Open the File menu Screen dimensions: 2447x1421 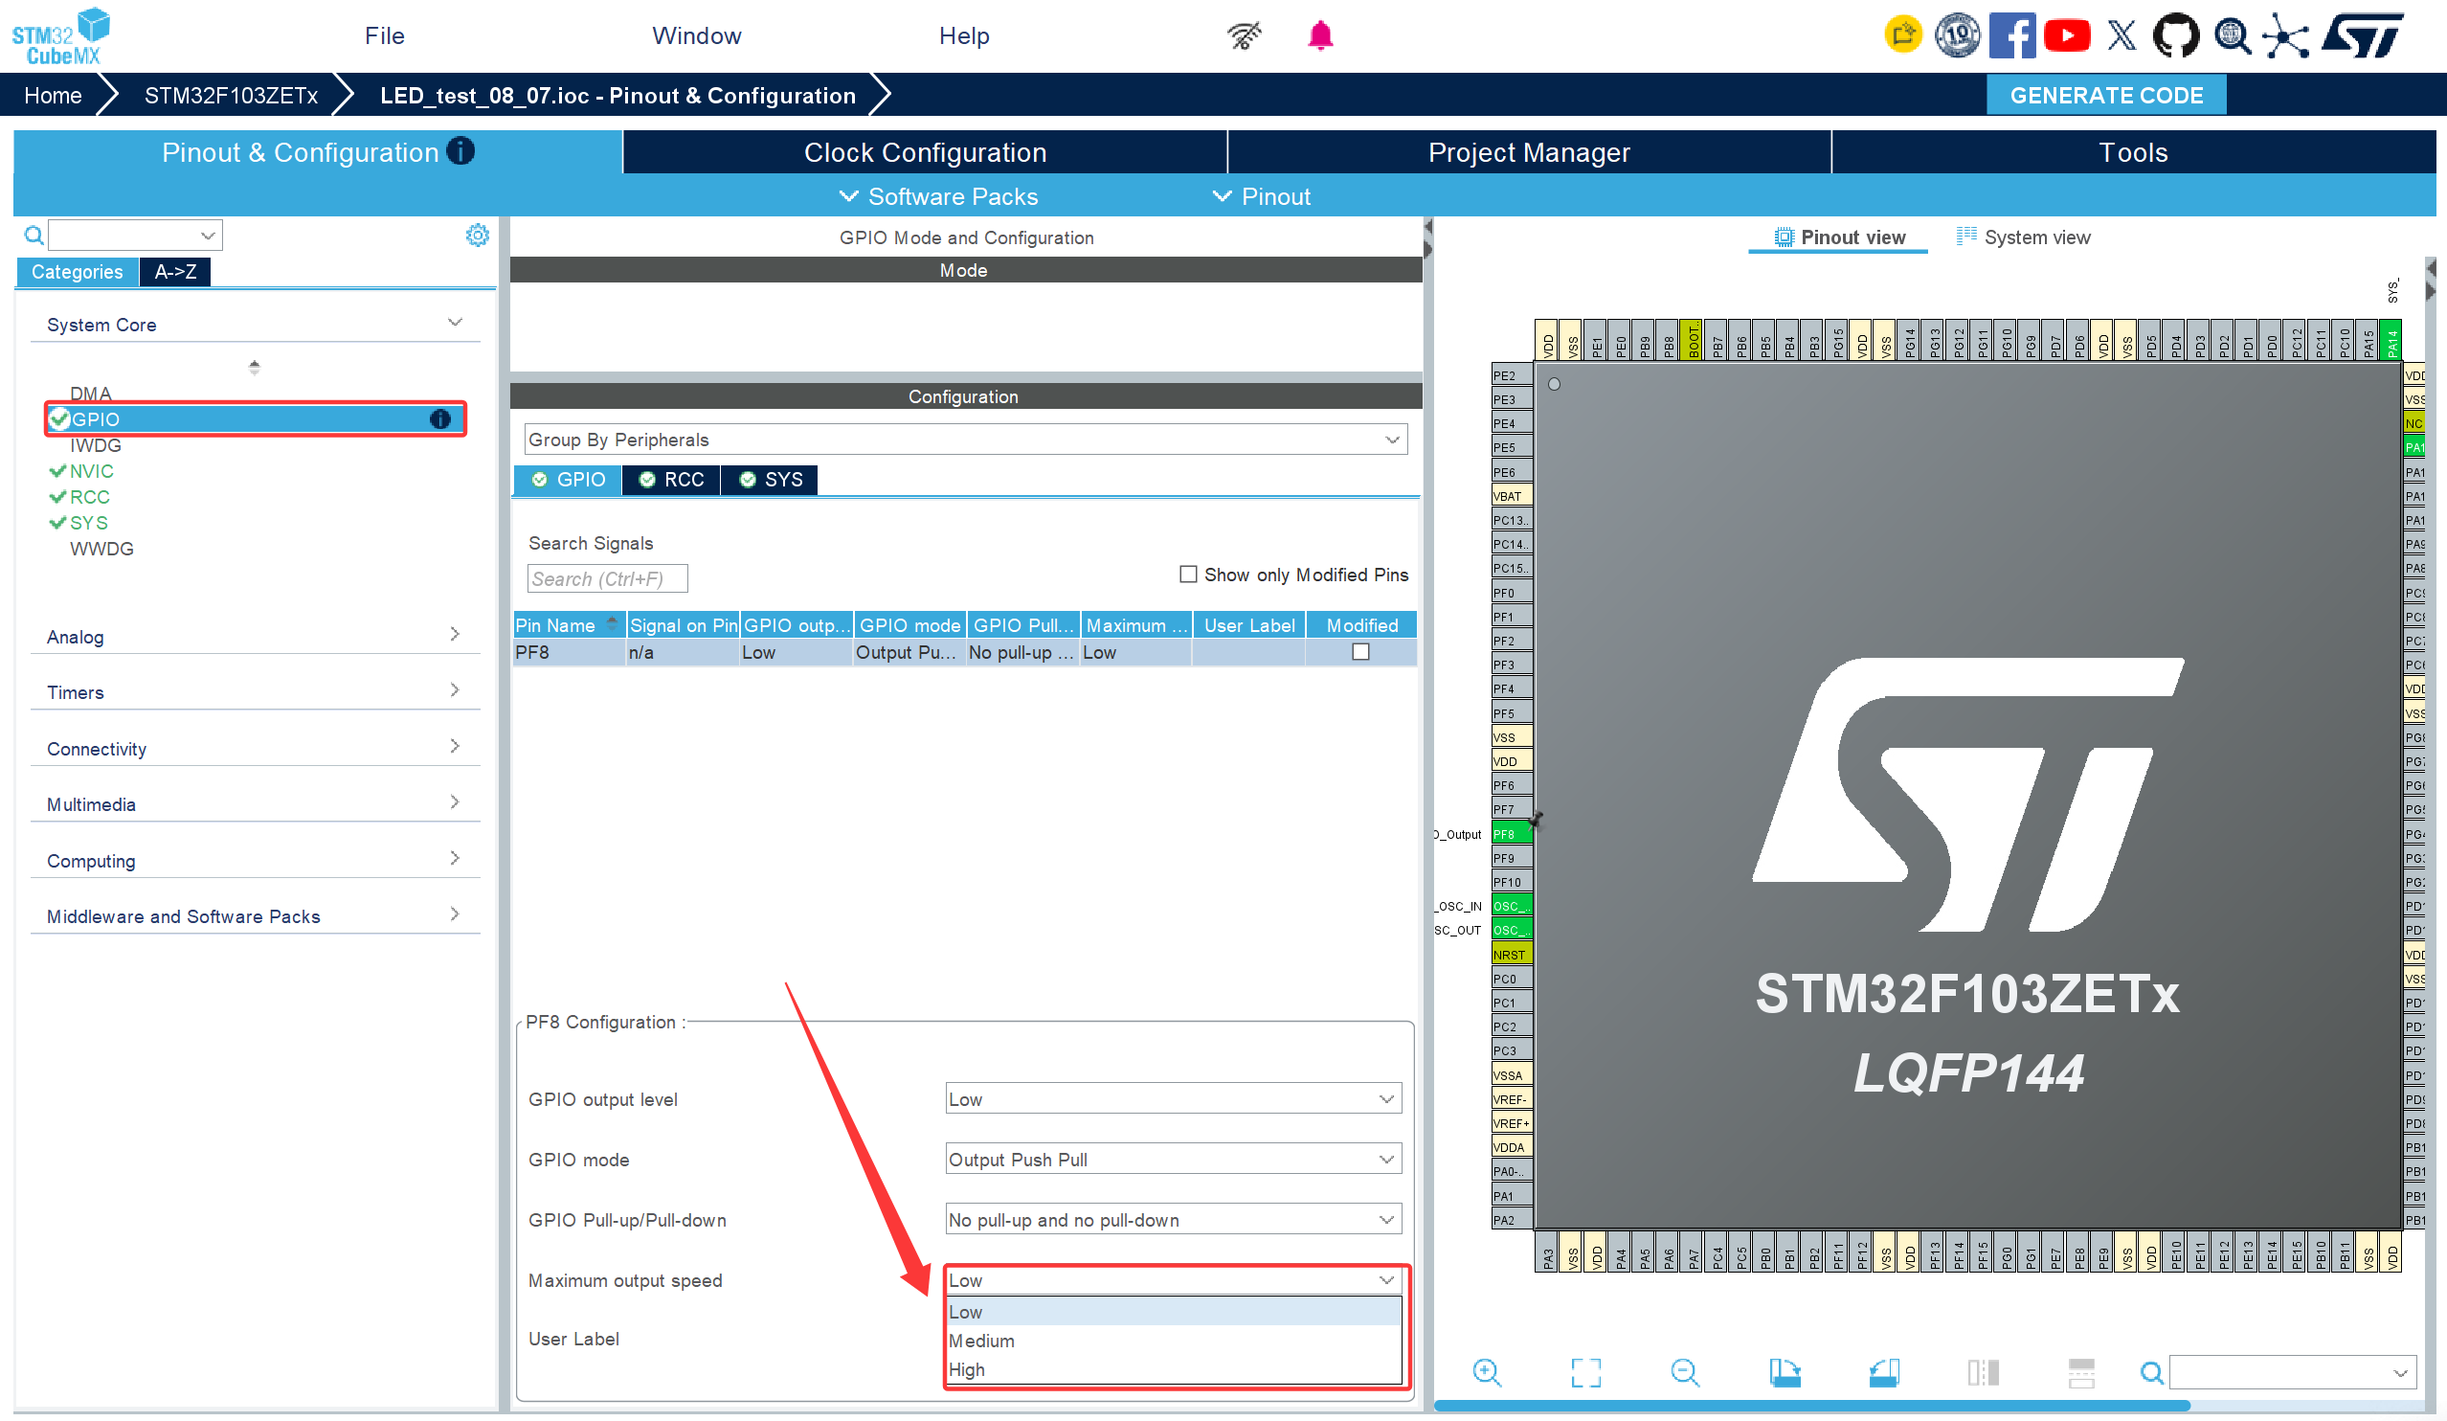pyautogui.click(x=385, y=36)
